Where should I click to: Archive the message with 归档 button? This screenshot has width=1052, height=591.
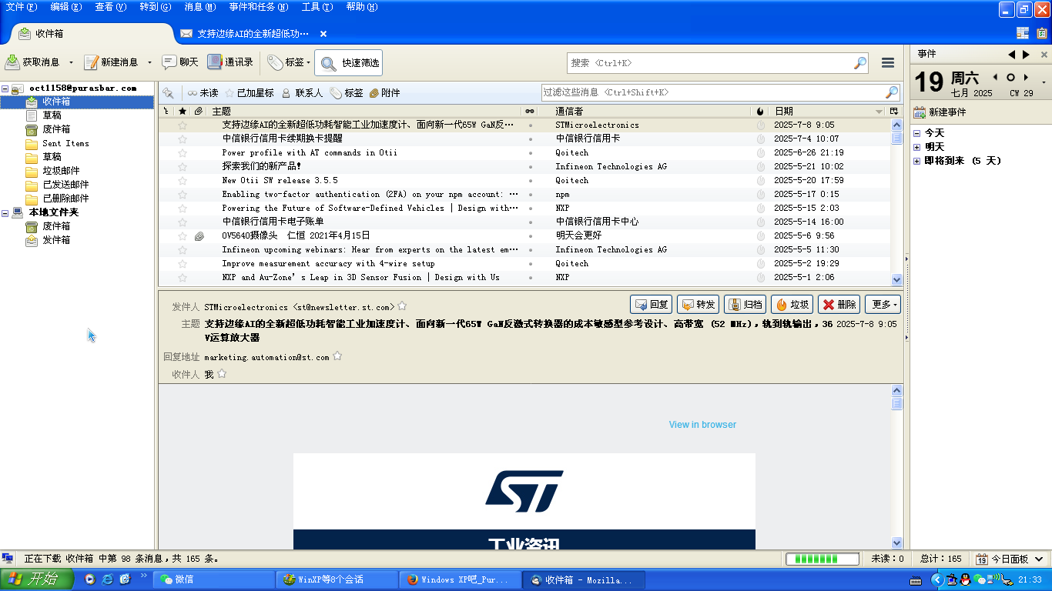(745, 305)
